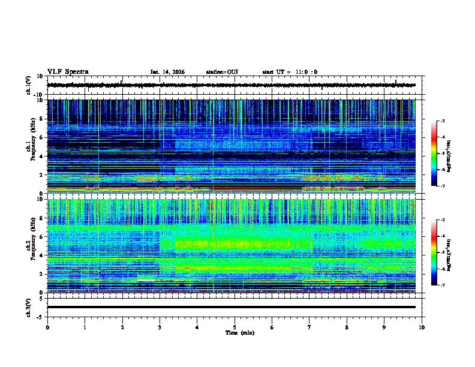Click the "4" kHz tick on ch.2 spectrogram axis
This screenshot has height=367, width=475.
pos(42,255)
